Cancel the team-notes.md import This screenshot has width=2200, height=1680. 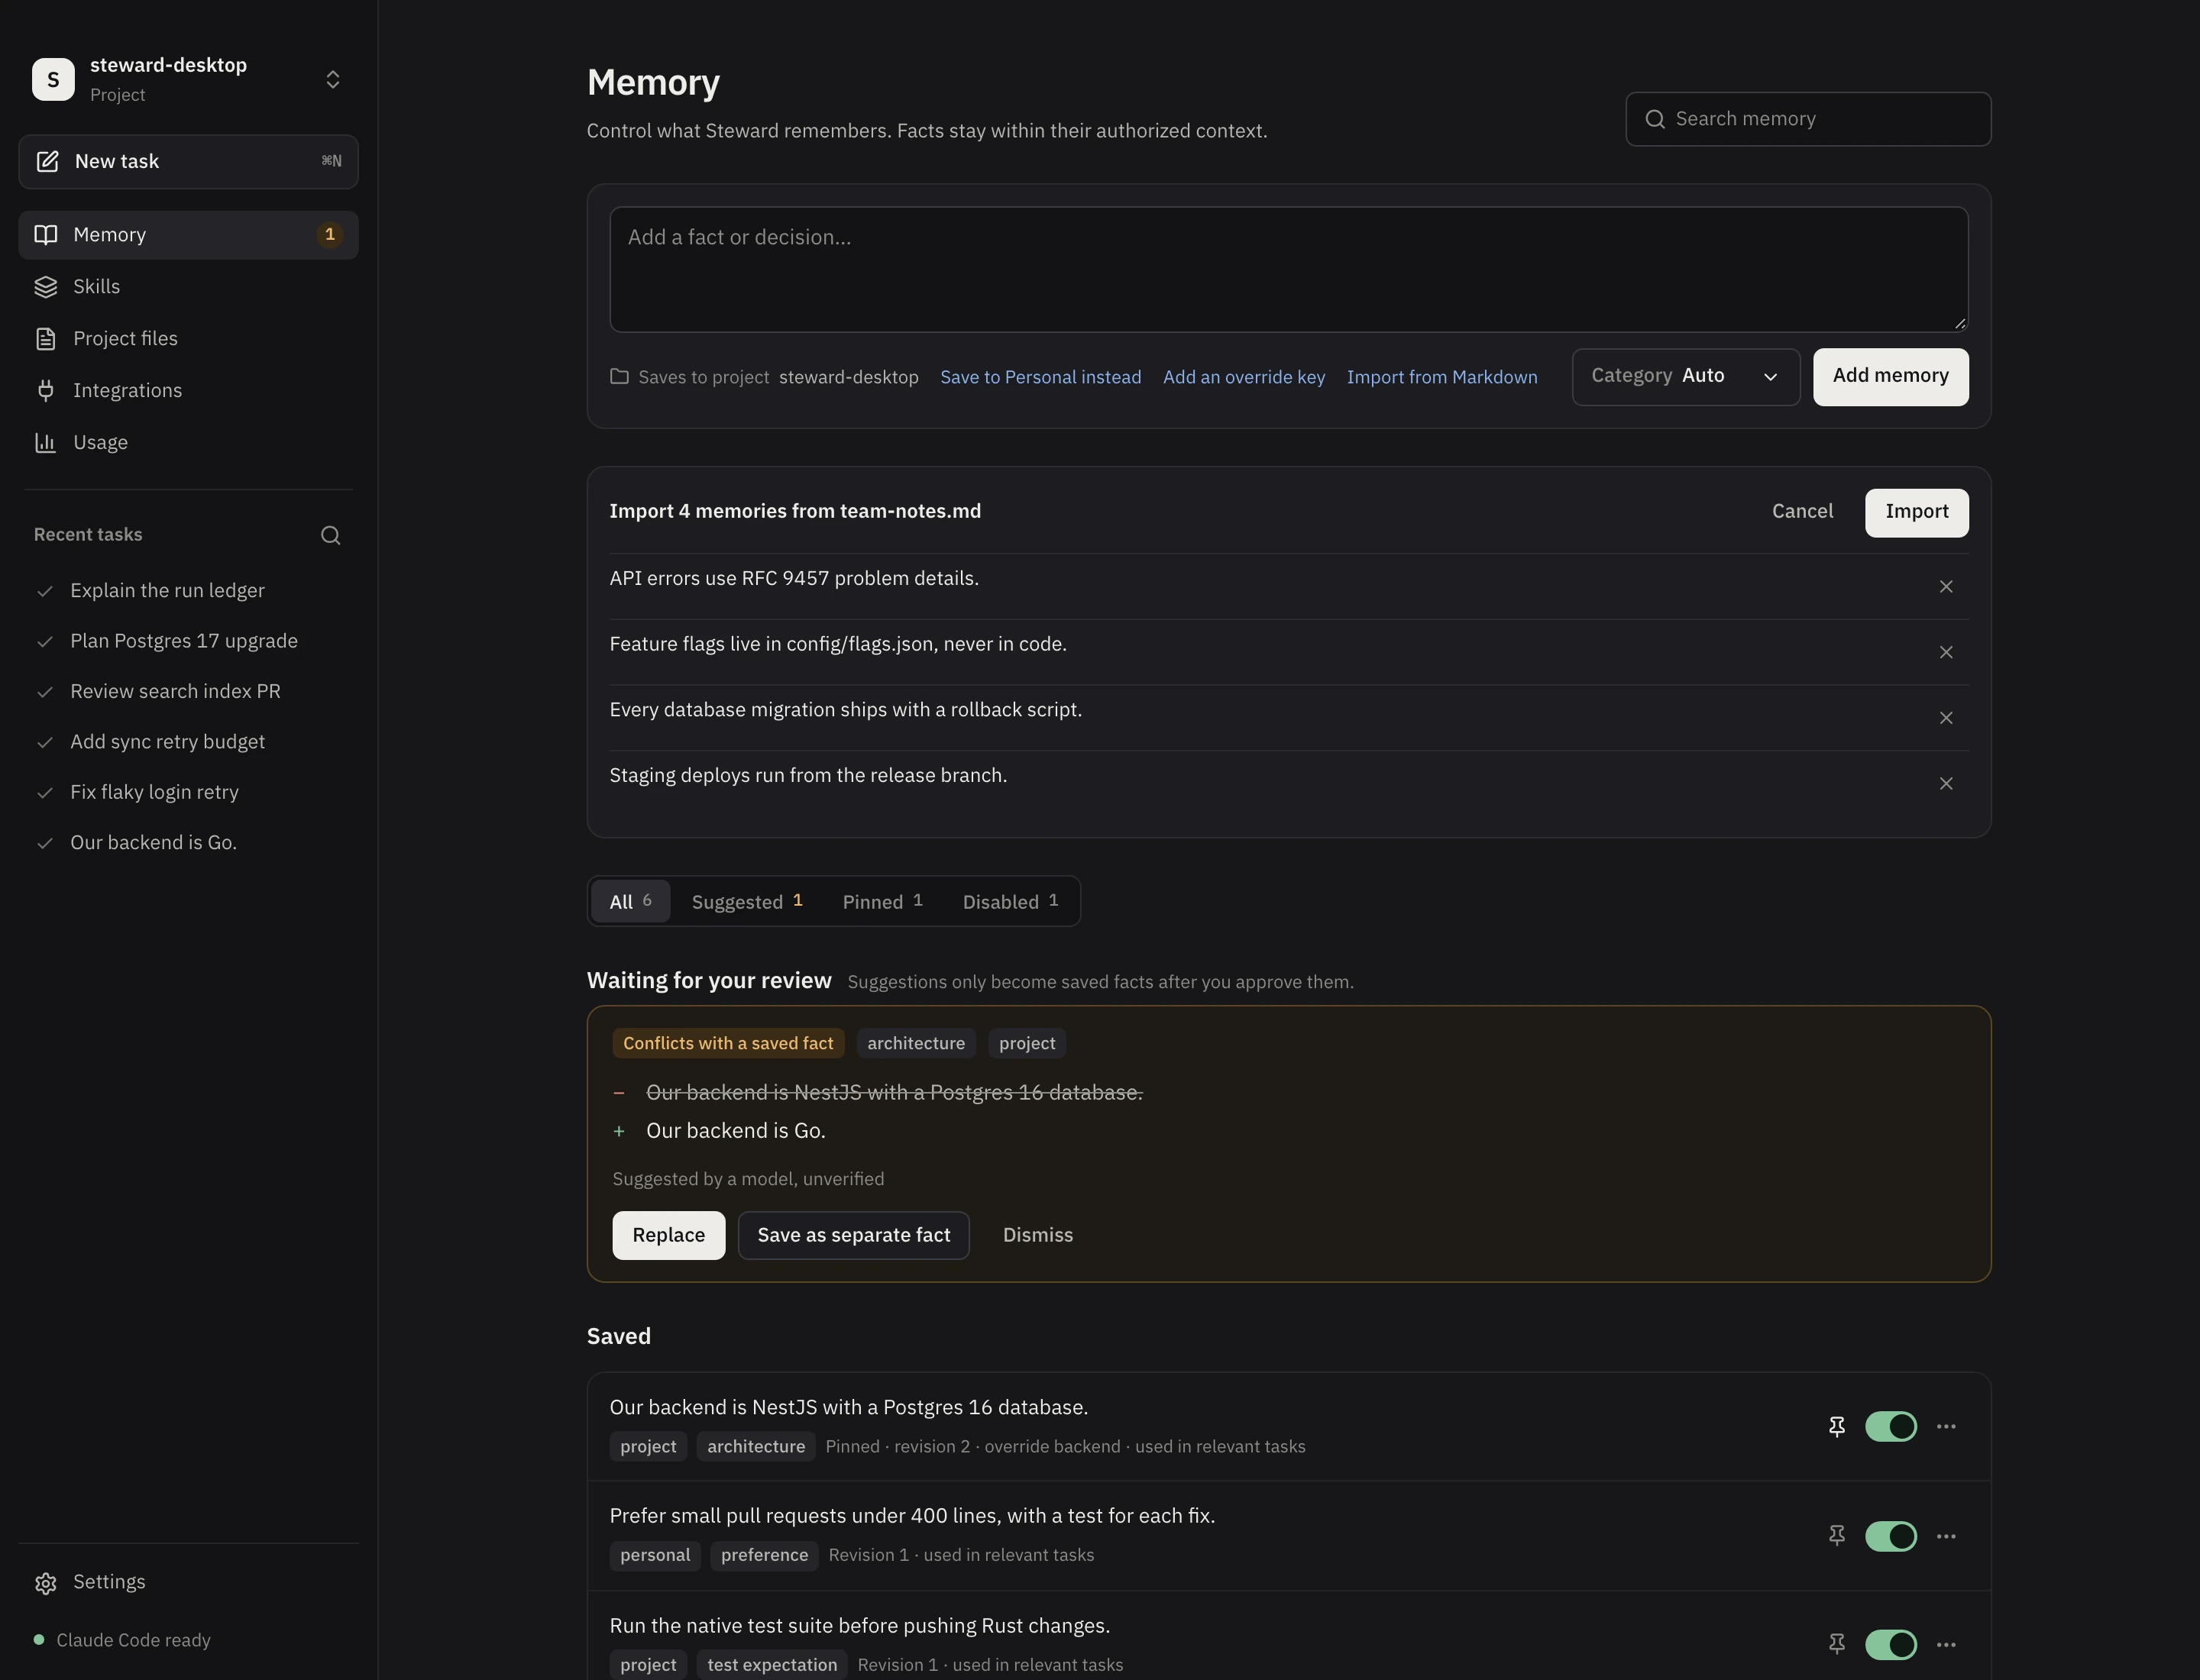point(1802,513)
